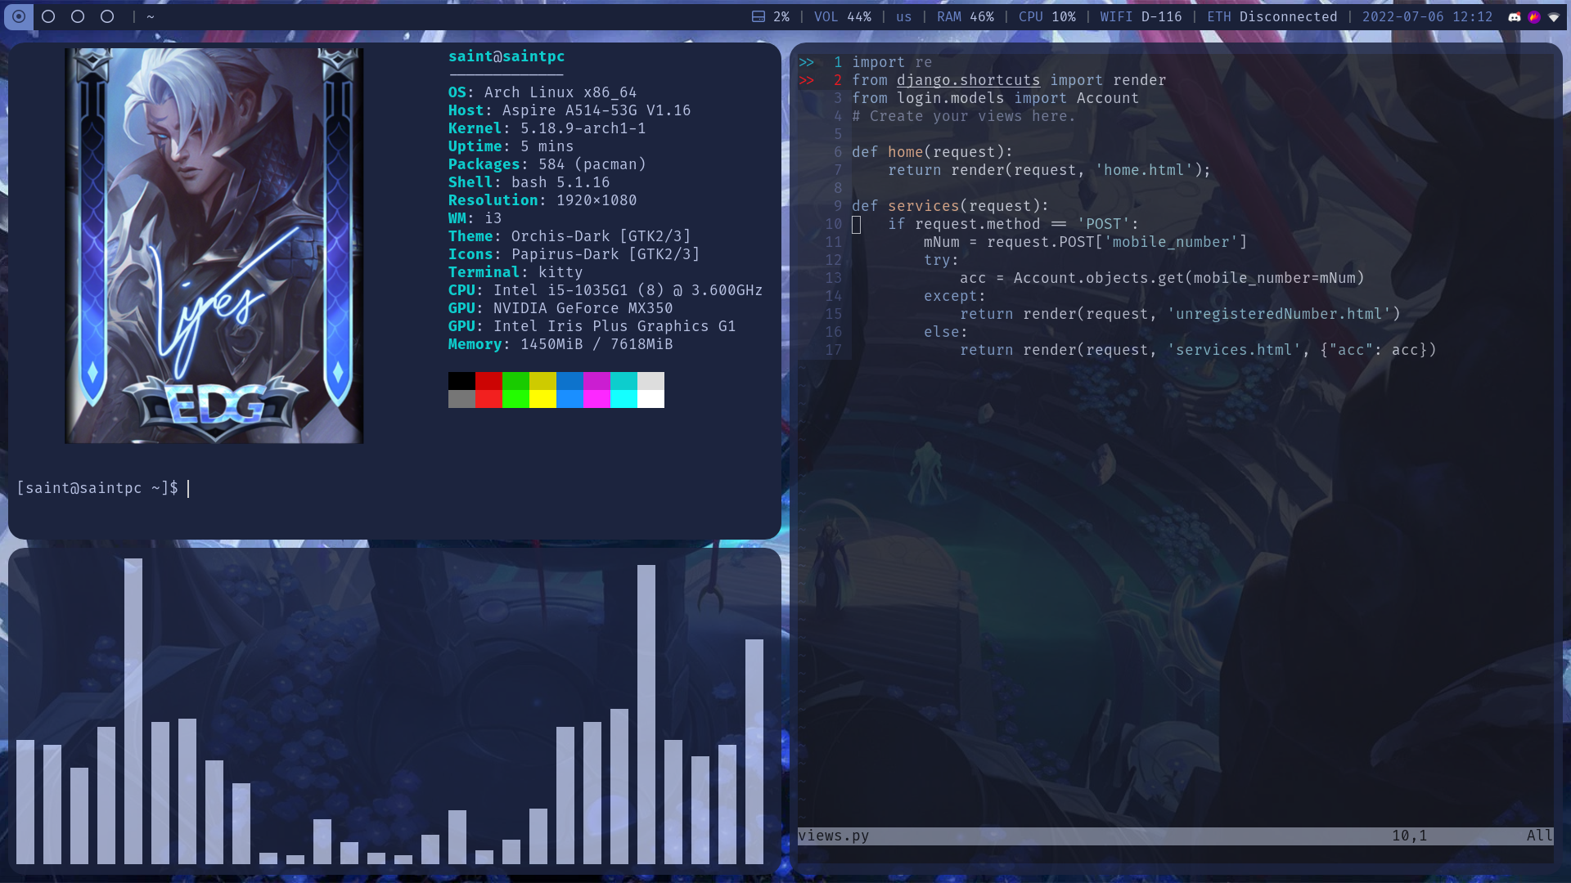This screenshot has width=1571, height=883.
Task: Click the 'us' keyboard layout module
Action: coord(904,16)
